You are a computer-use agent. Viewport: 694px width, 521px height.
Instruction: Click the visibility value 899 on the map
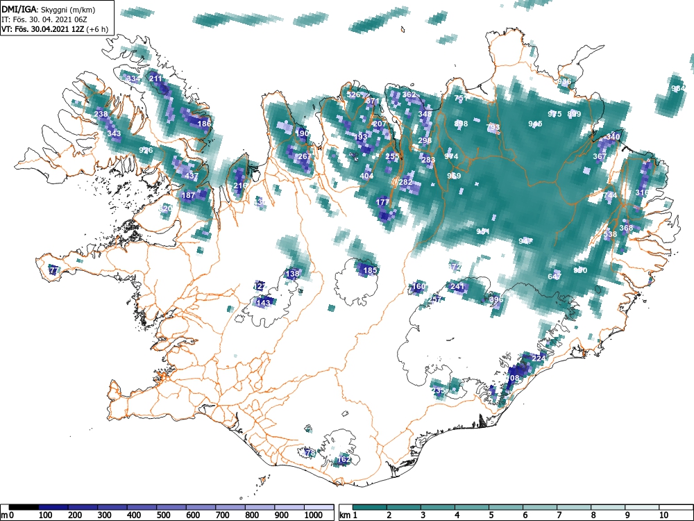pyautogui.click(x=574, y=114)
